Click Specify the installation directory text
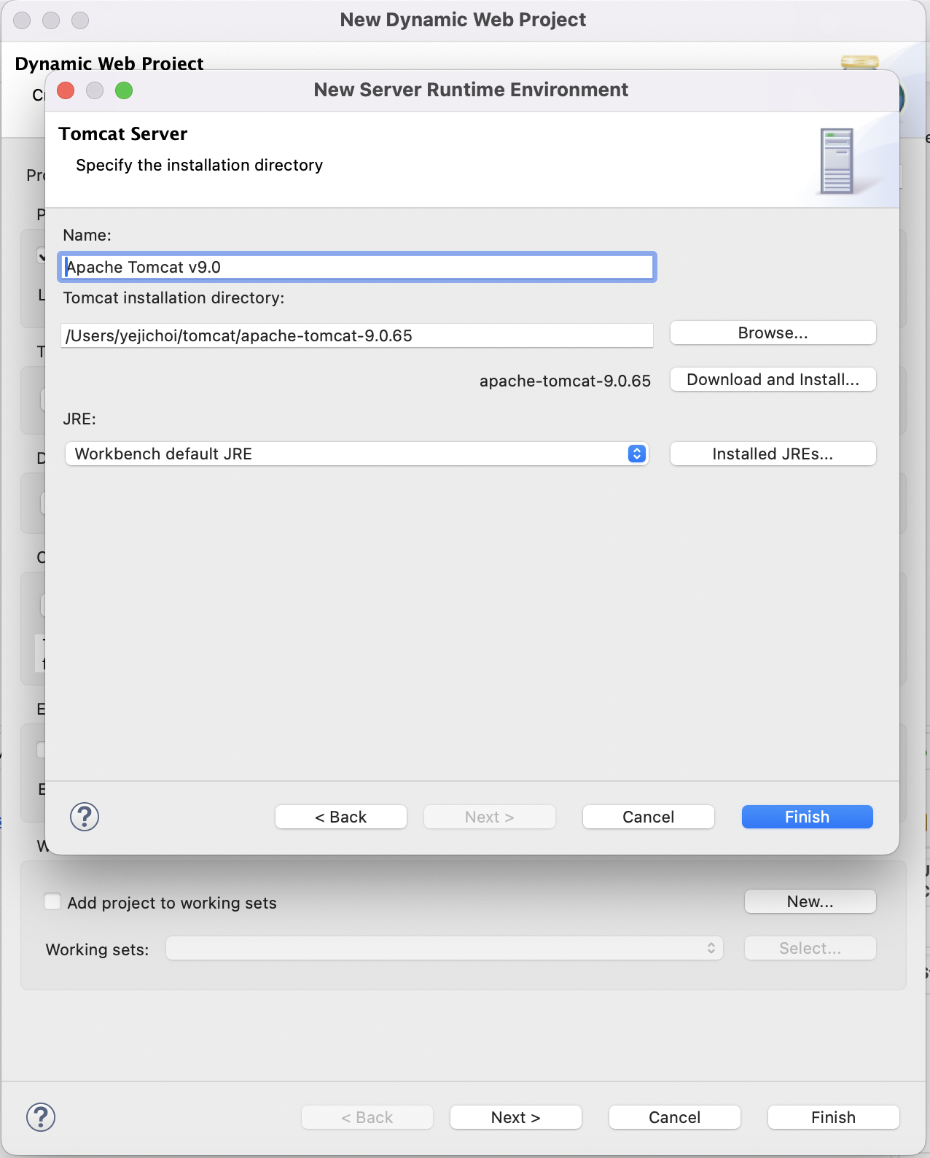Screen dimensions: 930x1158 (200, 166)
